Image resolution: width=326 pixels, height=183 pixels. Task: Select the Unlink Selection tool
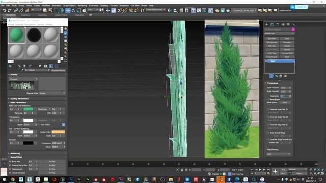21,10
